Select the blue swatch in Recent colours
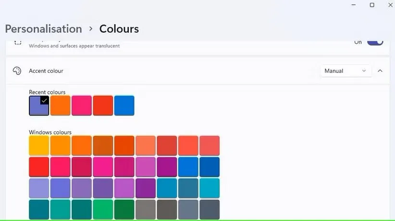 coord(124,105)
